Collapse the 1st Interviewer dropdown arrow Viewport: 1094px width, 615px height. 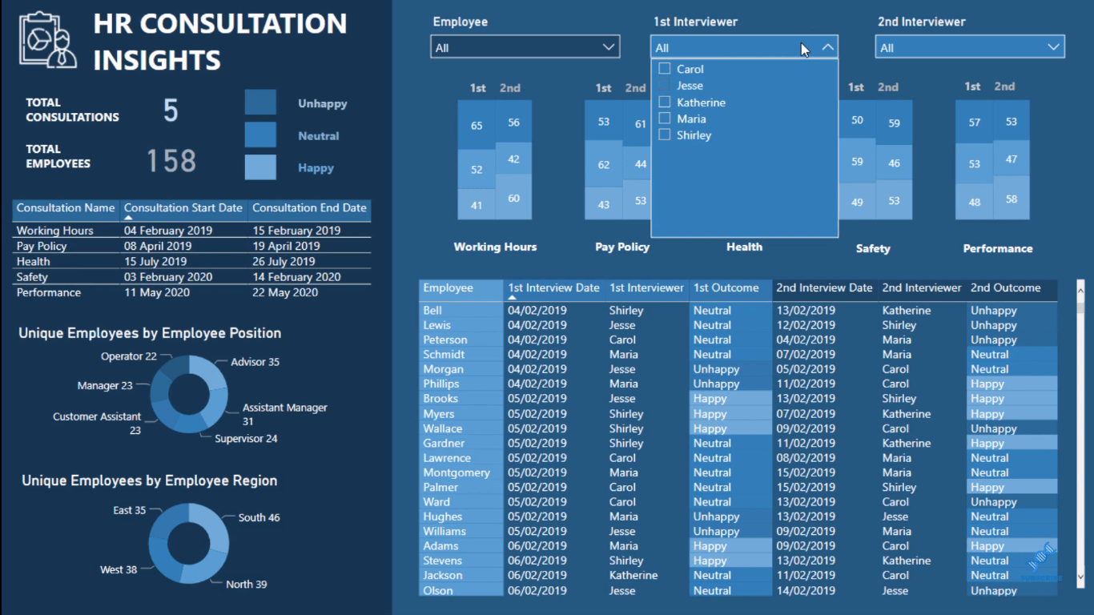coord(828,47)
